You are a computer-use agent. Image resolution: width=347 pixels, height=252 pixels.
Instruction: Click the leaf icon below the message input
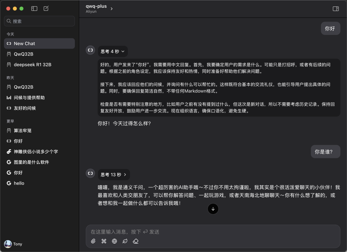click(125, 241)
